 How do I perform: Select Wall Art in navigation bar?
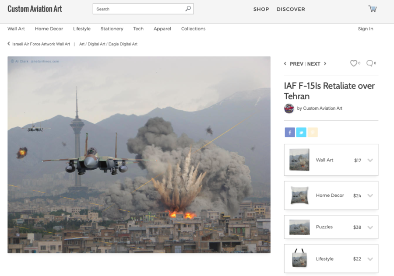(x=16, y=28)
